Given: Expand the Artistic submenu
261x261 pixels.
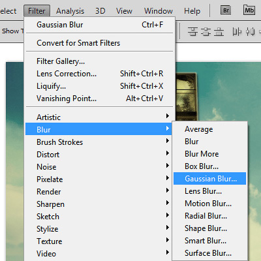Looking at the screenshot, I should (100, 117).
